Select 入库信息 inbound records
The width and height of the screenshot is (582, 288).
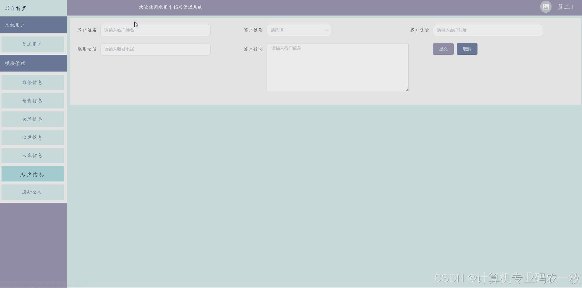pyautogui.click(x=33, y=155)
